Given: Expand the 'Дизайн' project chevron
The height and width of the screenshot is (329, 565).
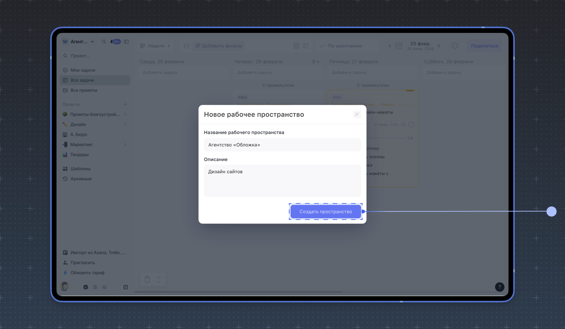Looking at the screenshot, I should tap(125, 125).
